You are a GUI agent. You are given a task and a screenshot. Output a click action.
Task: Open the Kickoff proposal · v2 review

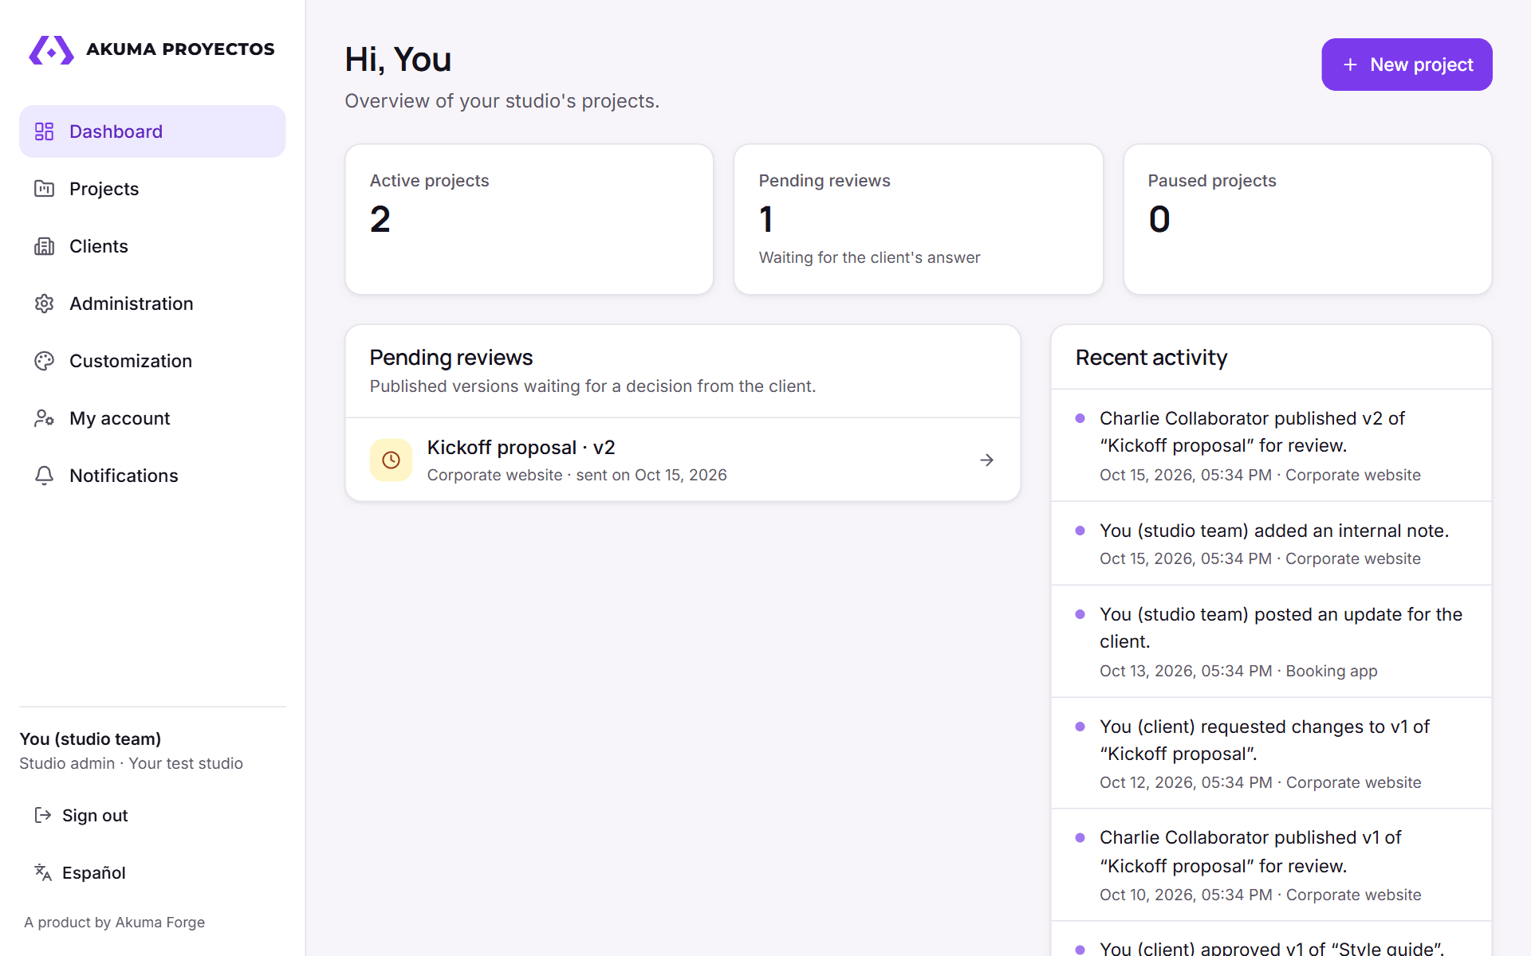(x=683, y=460)
